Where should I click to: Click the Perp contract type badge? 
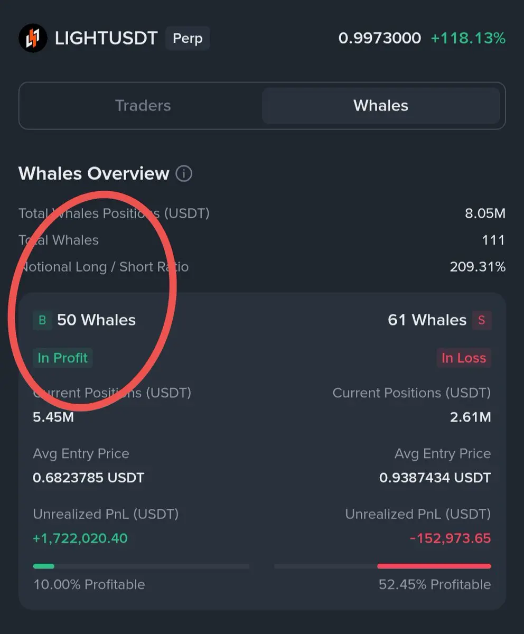tap(188, 39)
